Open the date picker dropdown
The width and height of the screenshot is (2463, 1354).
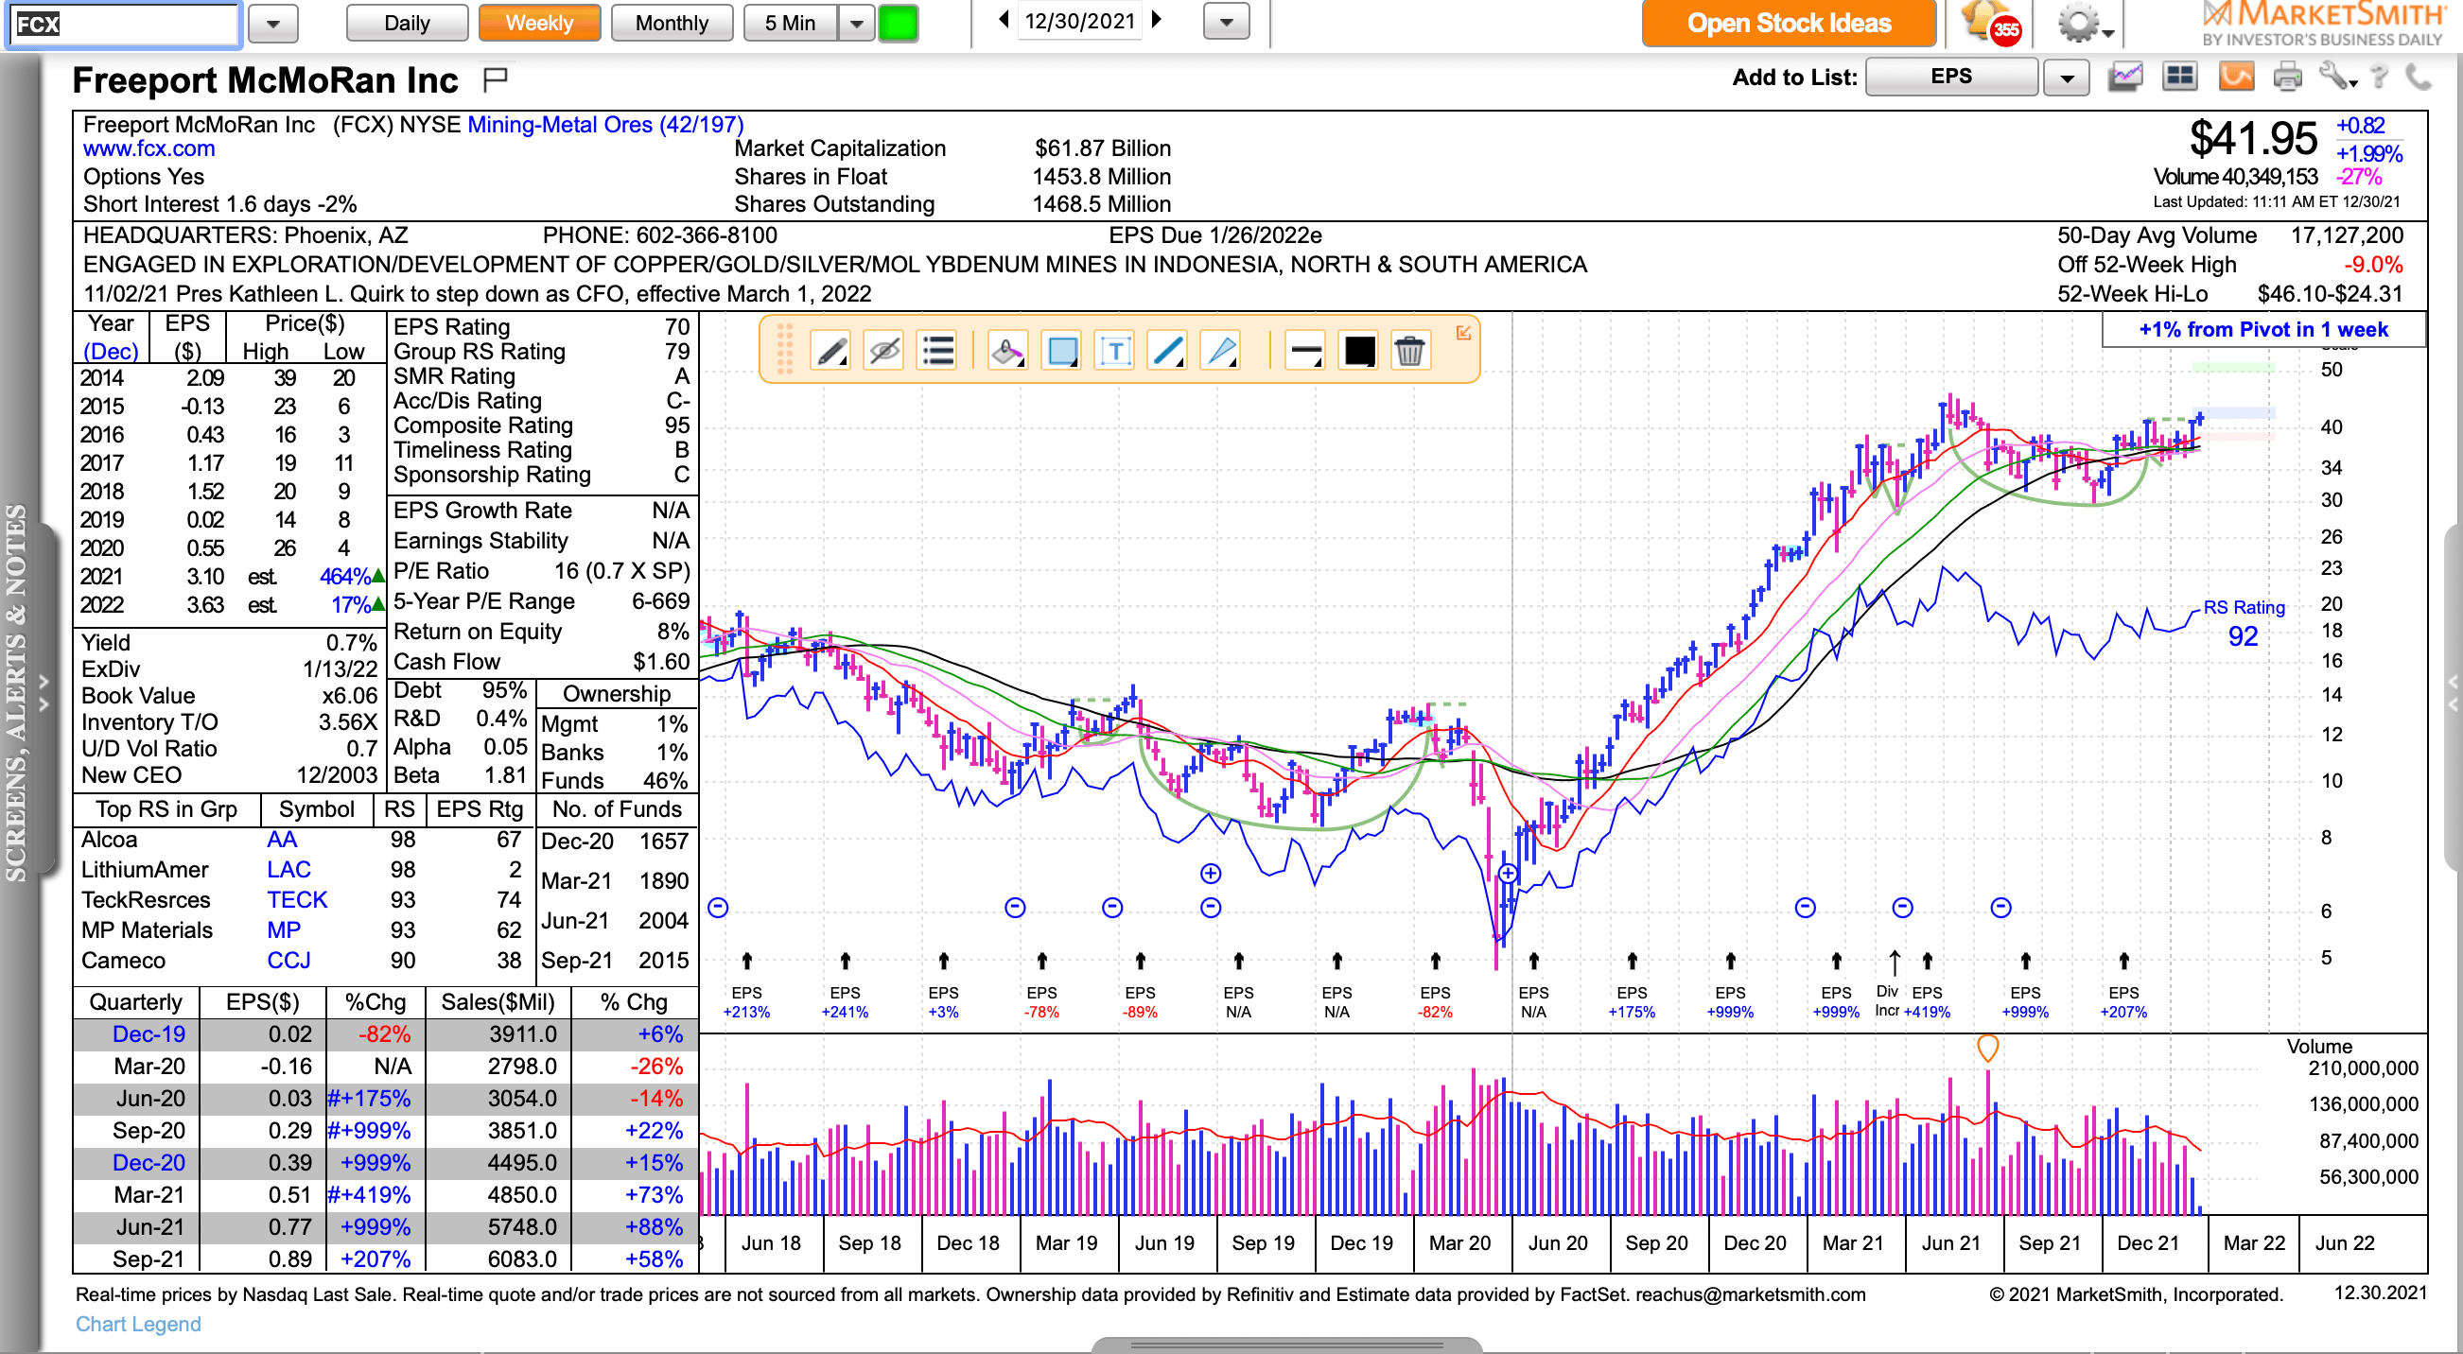1227,21
